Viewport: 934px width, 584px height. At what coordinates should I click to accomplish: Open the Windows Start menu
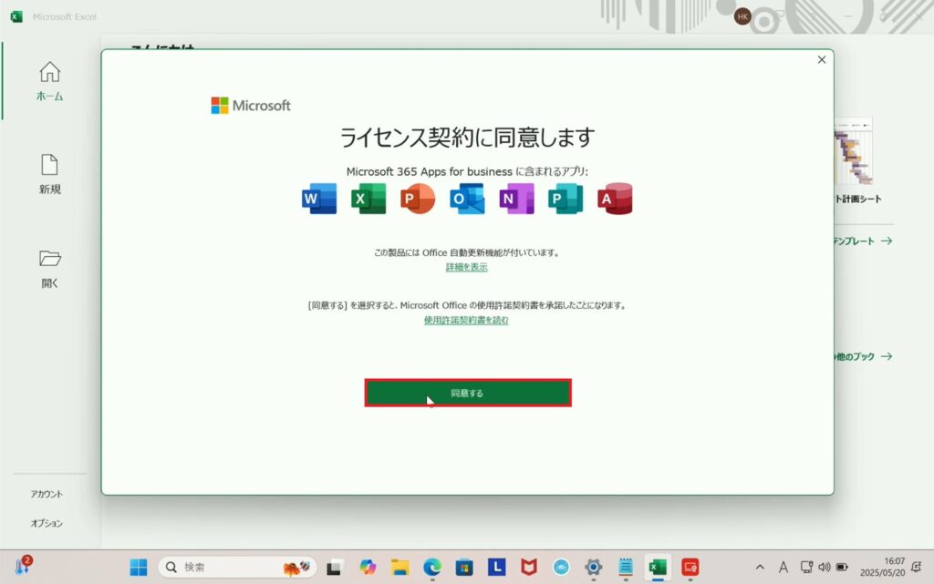139,568
